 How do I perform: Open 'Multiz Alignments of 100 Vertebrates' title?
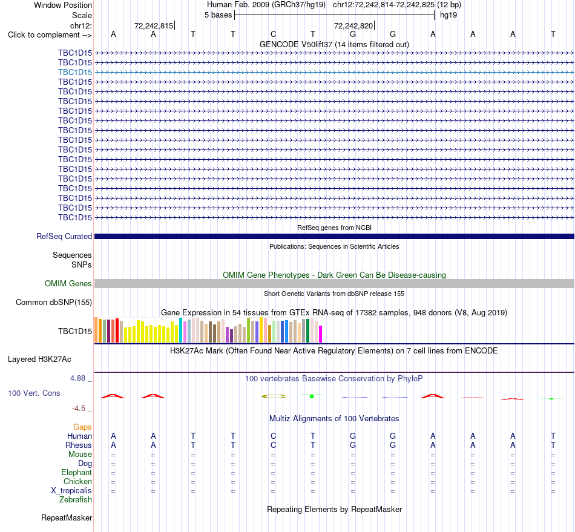pyautogui.click(x=334, y=419)
